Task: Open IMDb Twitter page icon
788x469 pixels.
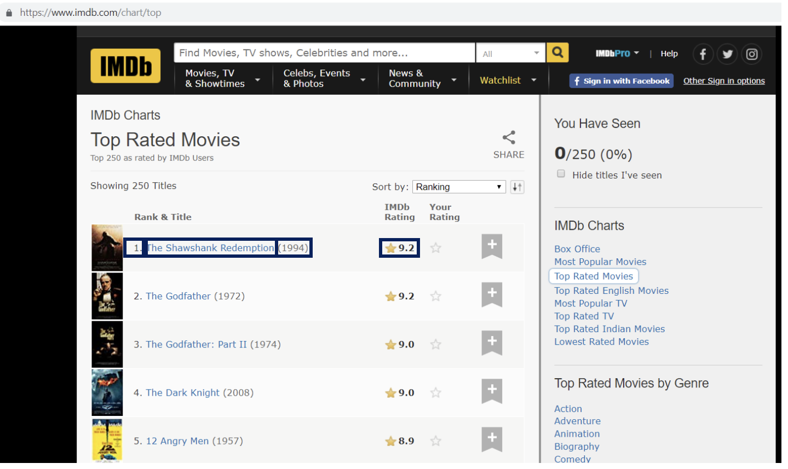Action: coord(727,54)
